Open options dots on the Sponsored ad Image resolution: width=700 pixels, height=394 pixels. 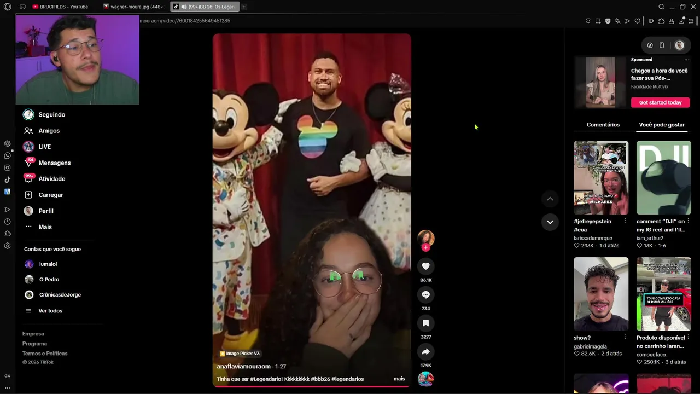pyautogui.click(x=687, y=60)
